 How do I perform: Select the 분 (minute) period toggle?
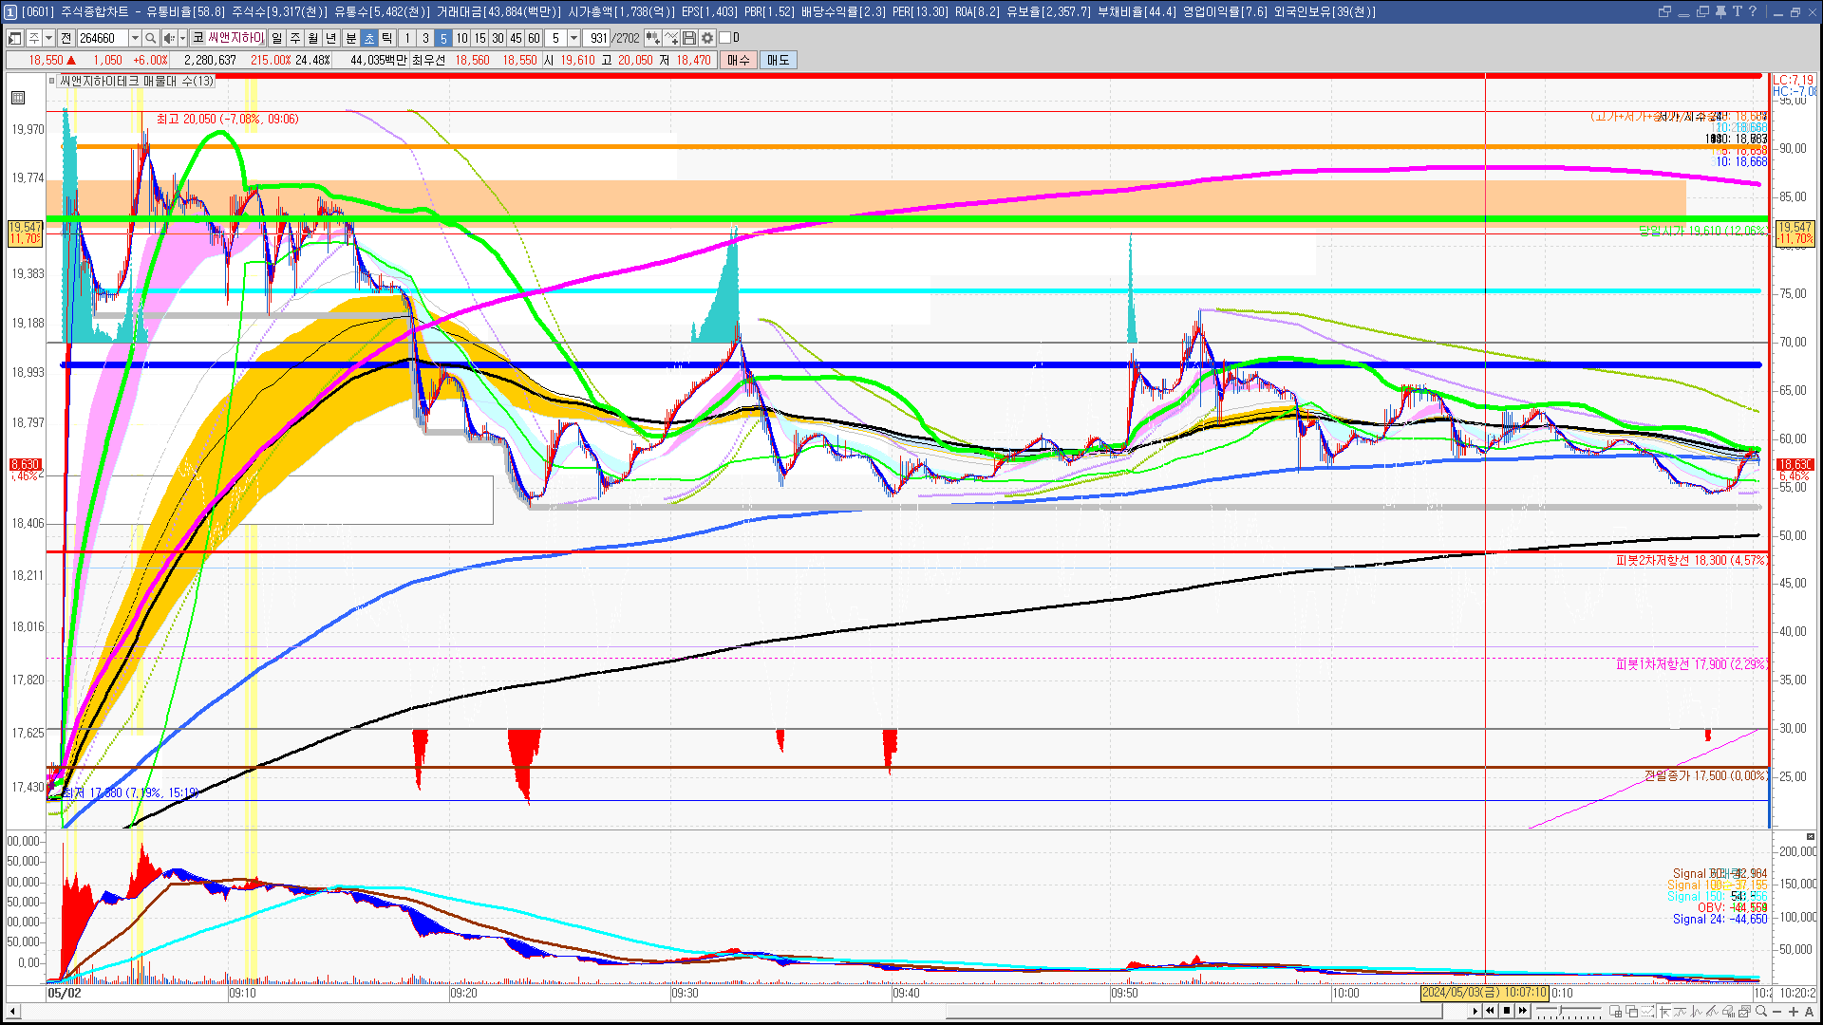pyautogui.click(x=350, y=38)
